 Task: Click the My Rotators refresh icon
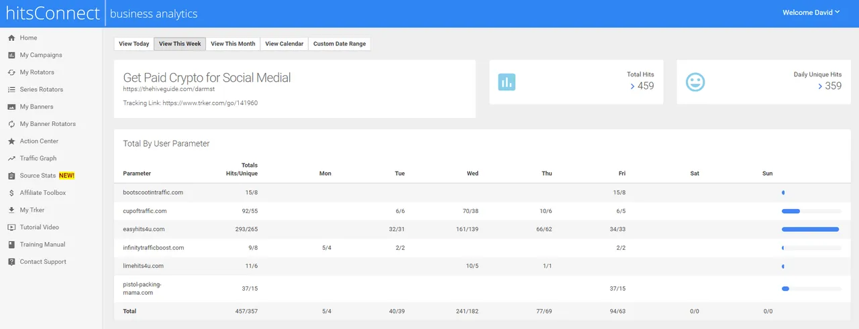pos(11,72)
